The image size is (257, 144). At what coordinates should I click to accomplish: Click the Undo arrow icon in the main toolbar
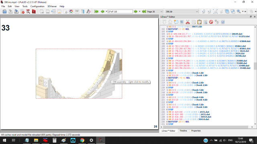pos(251,12)
